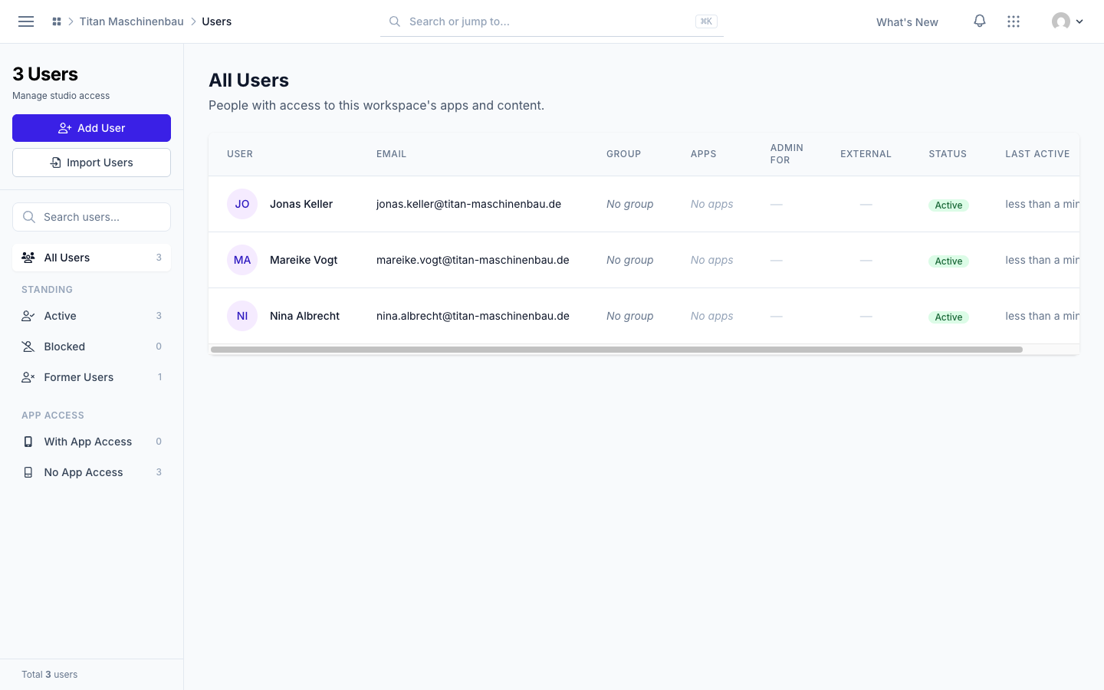1104x690 pixels.
Task: Select the Blocked standing filter
Action: click(x=91, y=347)
